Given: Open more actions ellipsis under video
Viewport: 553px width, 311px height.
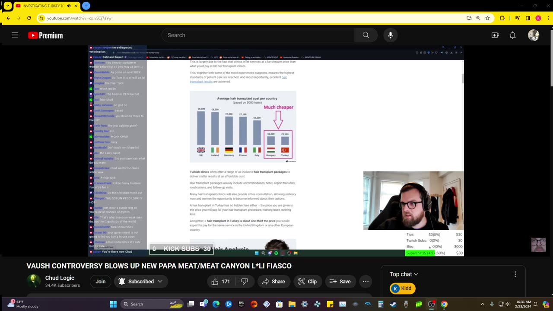Looking at the screenshot, I should [x=365, y=282].
